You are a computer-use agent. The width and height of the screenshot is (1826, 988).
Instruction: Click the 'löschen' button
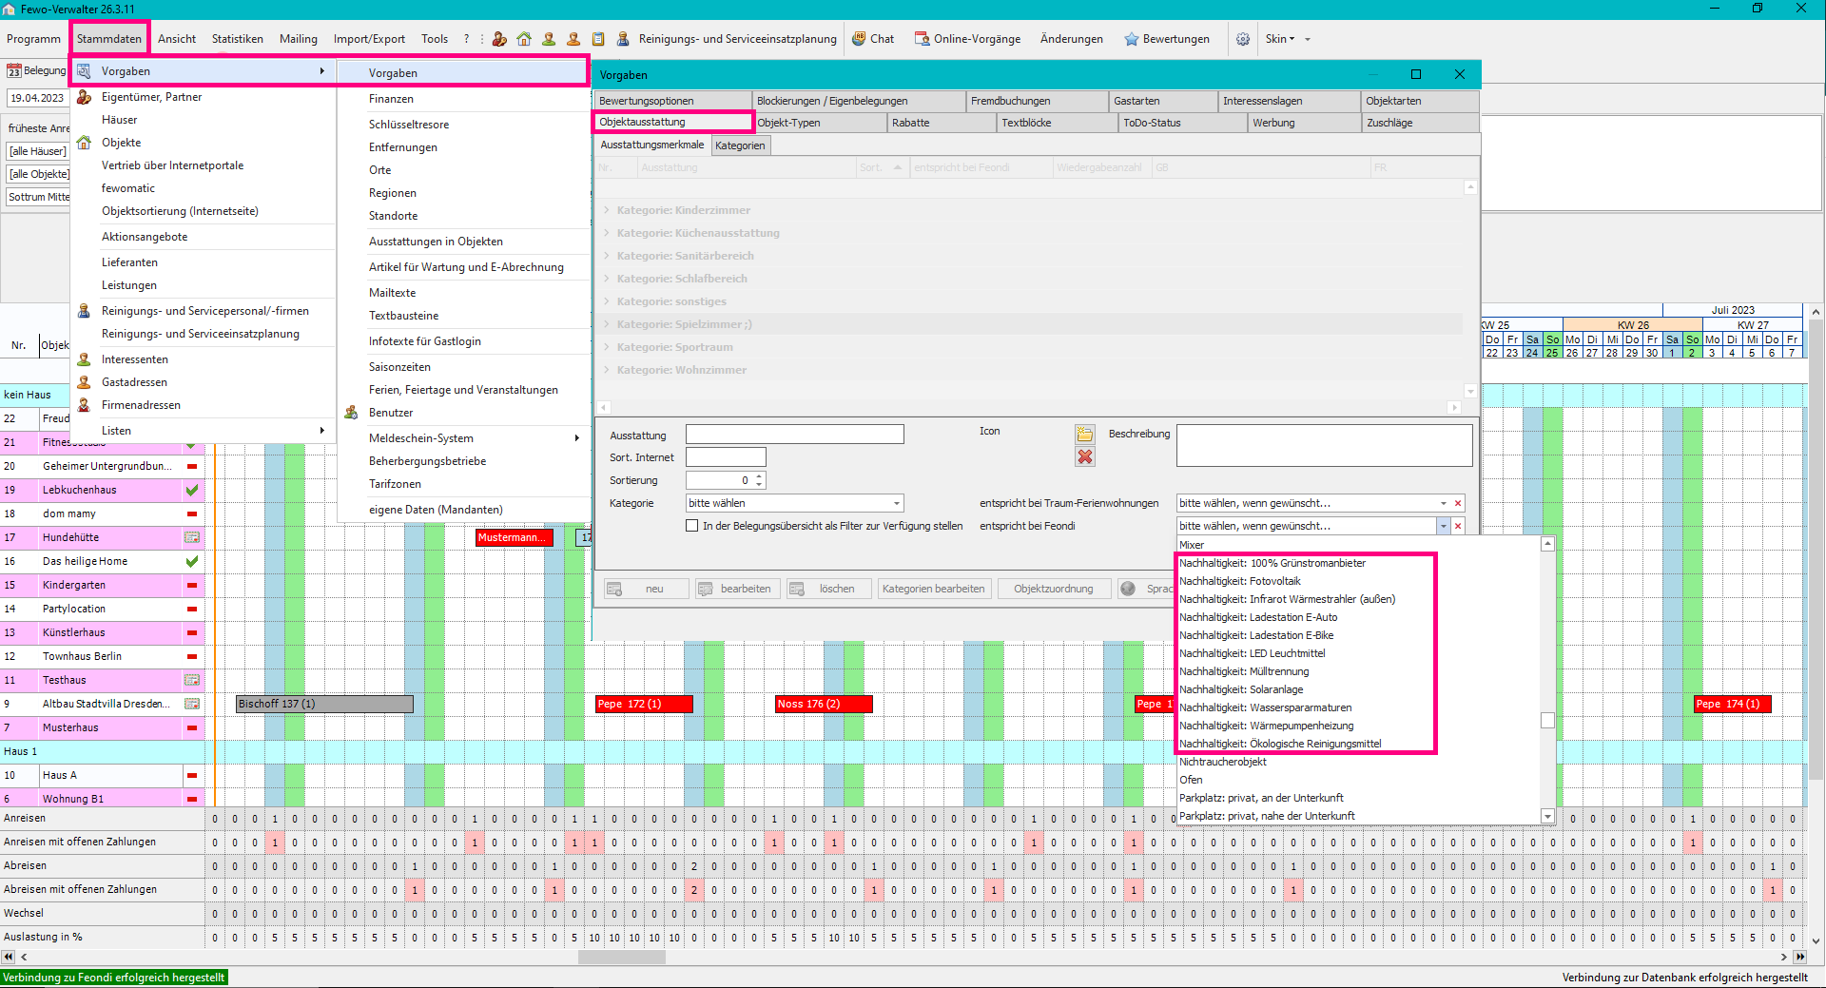829,589
